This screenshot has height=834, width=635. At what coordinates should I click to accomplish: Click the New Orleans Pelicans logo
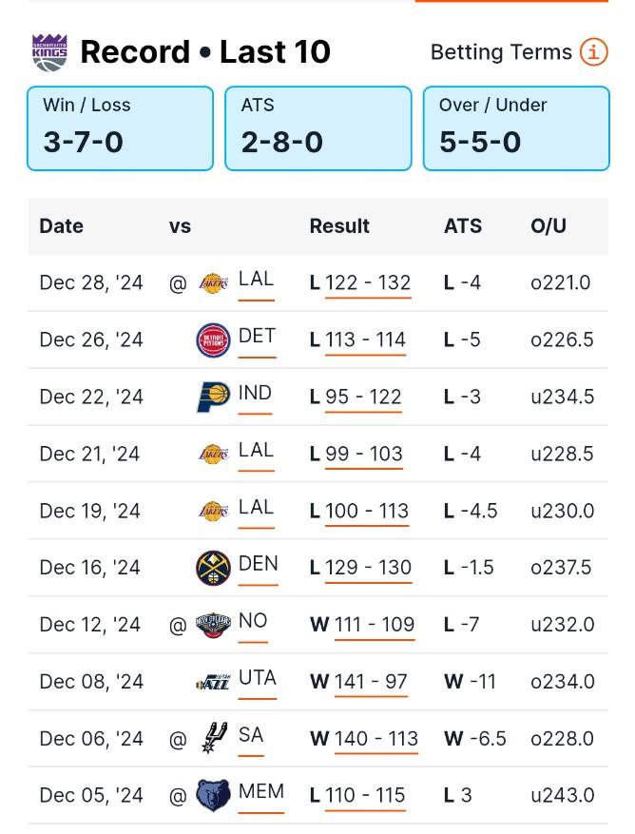click(213, 625)
